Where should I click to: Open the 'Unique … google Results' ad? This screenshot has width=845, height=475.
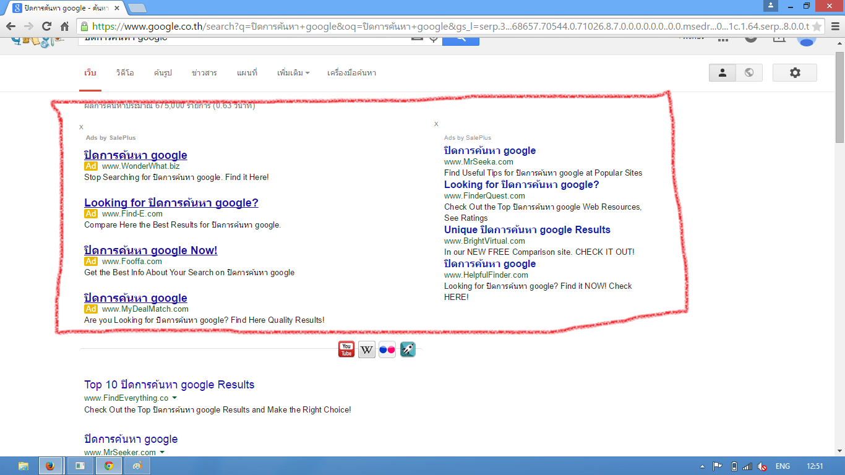tap(527, 229)
